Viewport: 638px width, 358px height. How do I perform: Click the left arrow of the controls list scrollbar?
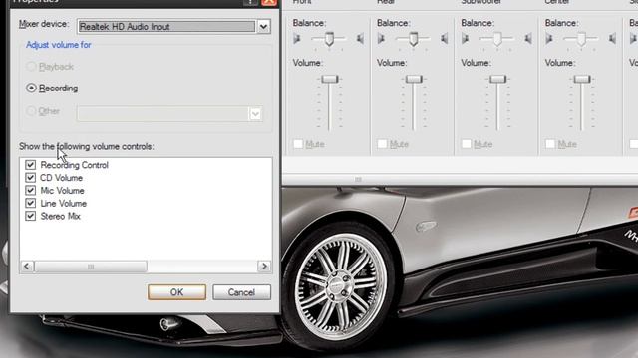pos(27,267)
